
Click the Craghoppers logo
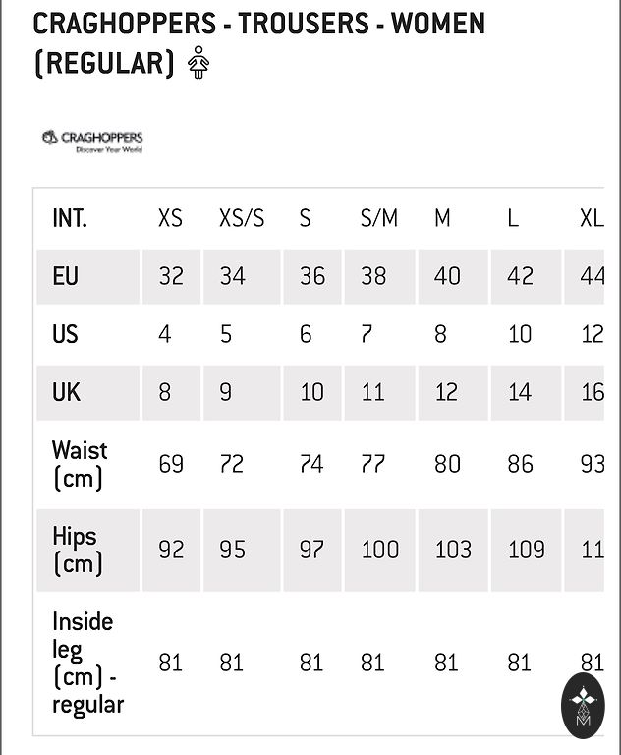(x=93, y=142)
